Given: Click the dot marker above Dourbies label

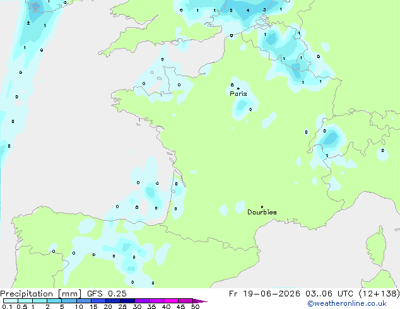Looking at the screenshot, I should click(x=262, y=207).
